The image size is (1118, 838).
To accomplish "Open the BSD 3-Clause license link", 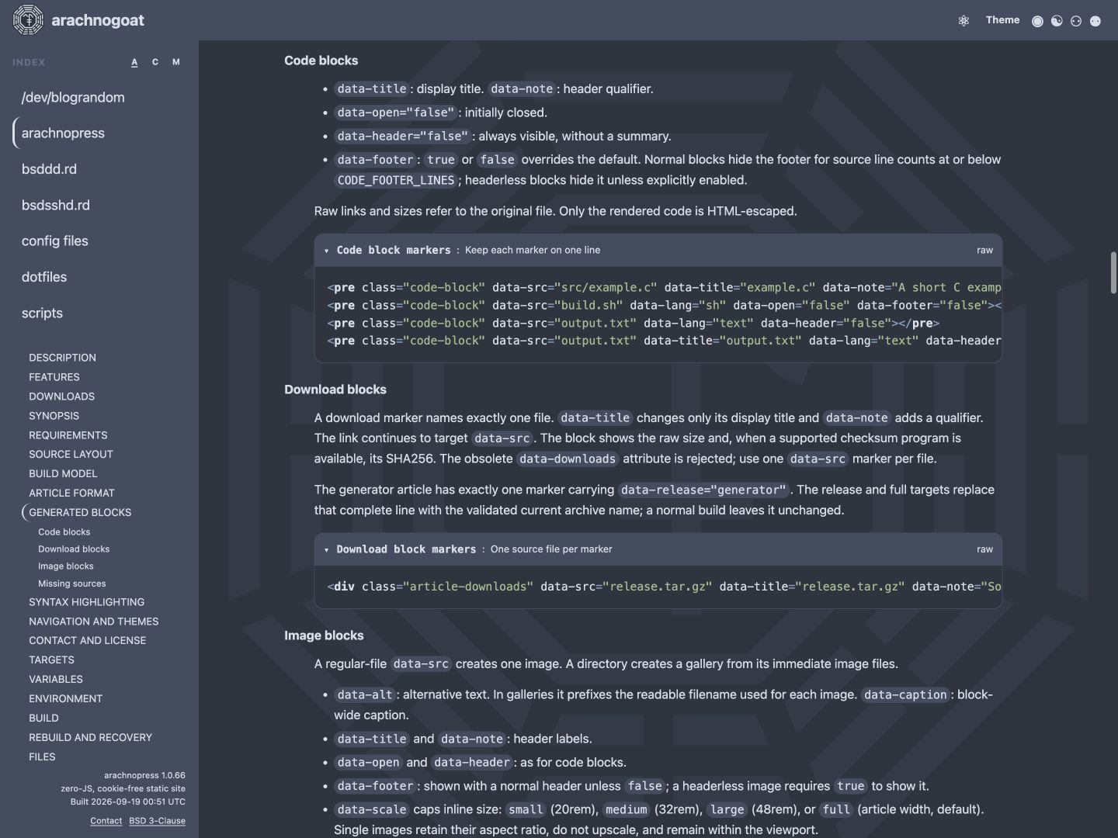I will pos(157,821).
